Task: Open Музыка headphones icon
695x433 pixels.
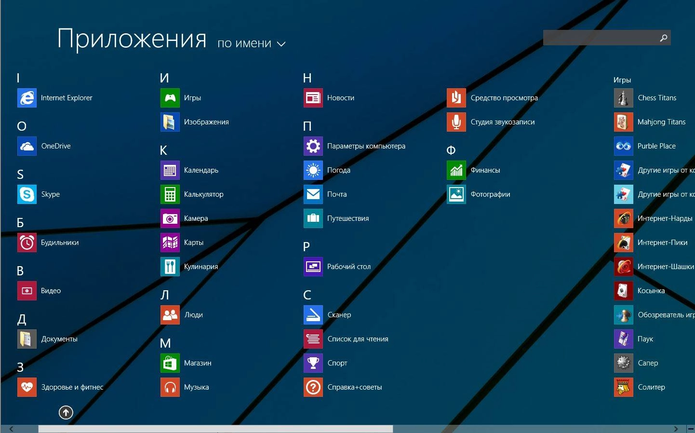Action: pos(170,387)
